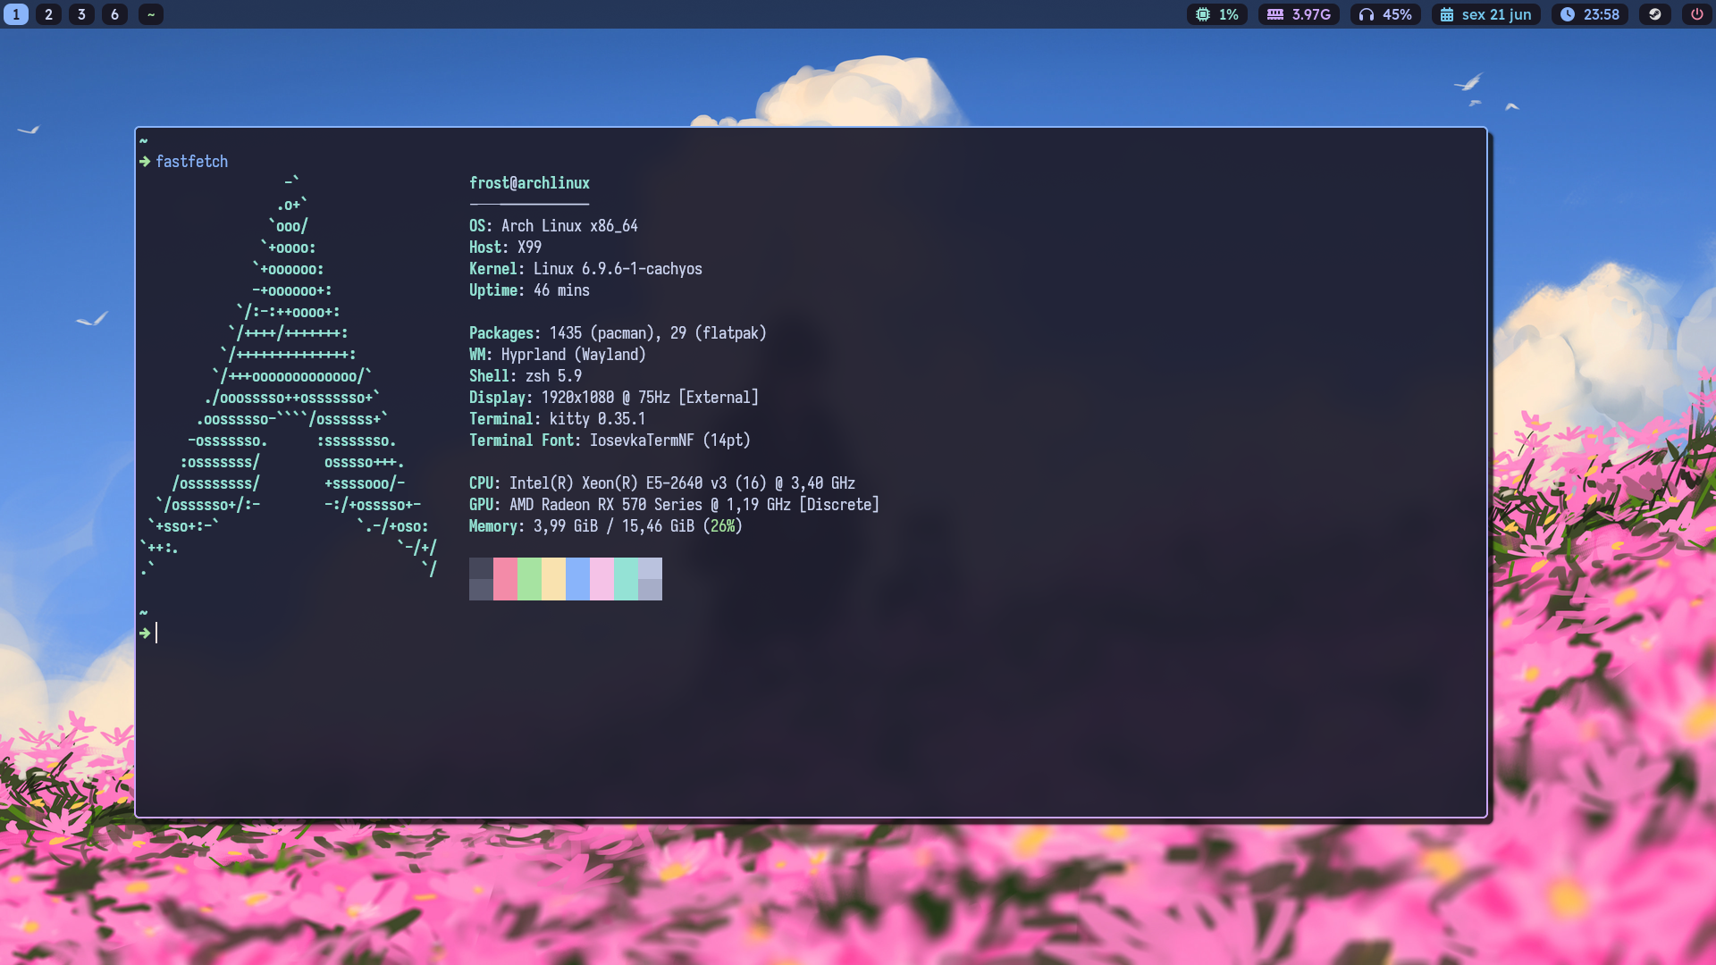
Task: Click the Memory 3,99 GiB line
Action: point(606,526)
